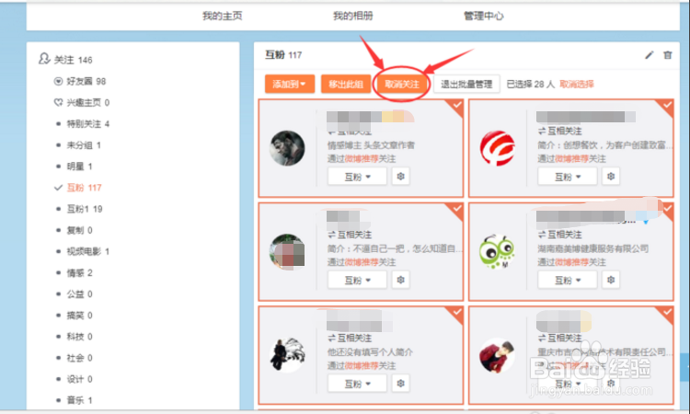Click 微博推荐 link on the 创想餐饮 card
This screenshot has width=690, height=414.
[571, 159]
